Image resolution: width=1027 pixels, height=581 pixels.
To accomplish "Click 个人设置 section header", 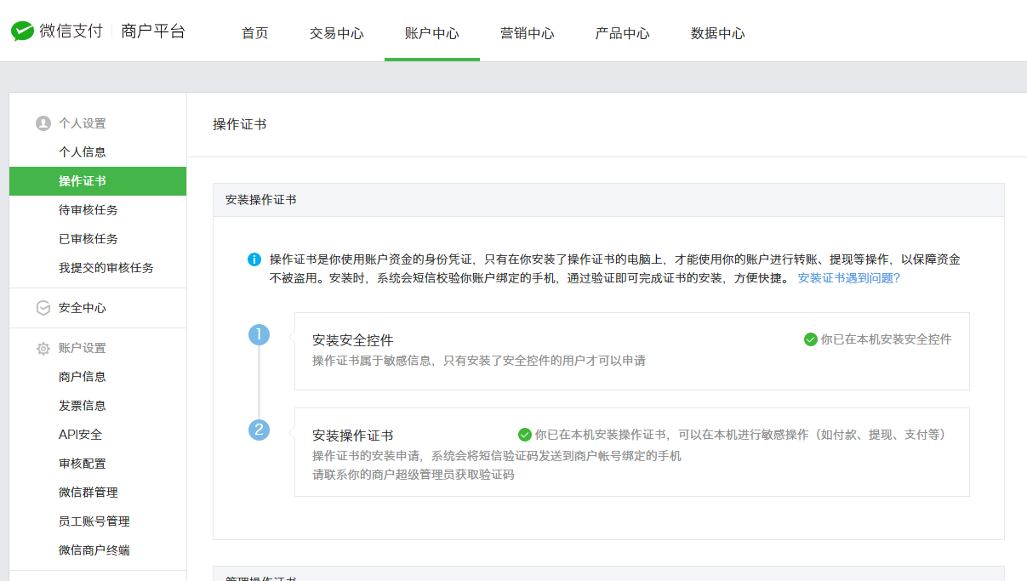I will (83, 123).
